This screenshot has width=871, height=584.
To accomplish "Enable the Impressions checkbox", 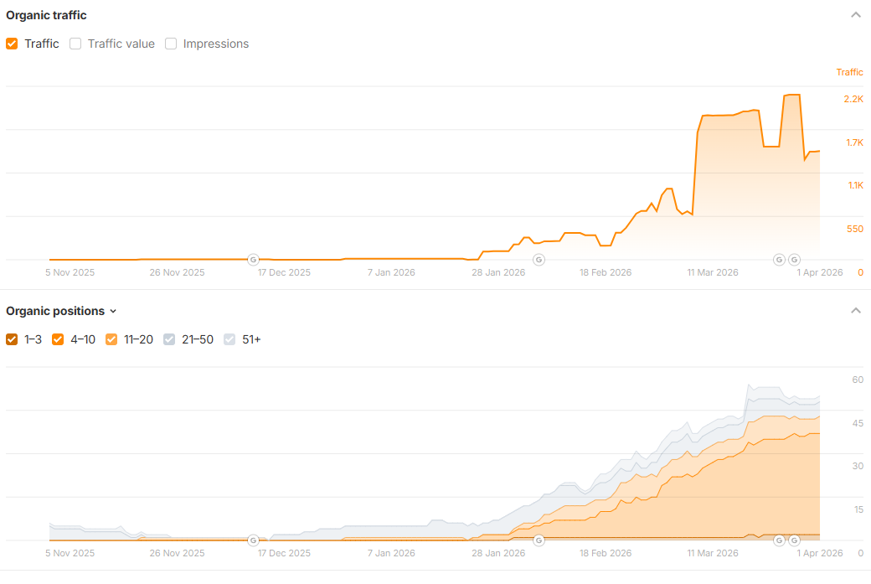I will tap(171, 44).
